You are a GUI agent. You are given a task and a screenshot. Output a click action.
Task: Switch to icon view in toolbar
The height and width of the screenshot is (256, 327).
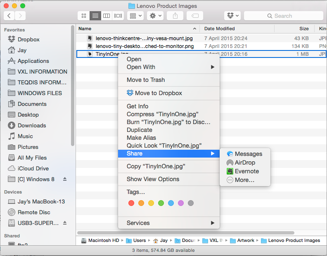[x=84, y=16]
